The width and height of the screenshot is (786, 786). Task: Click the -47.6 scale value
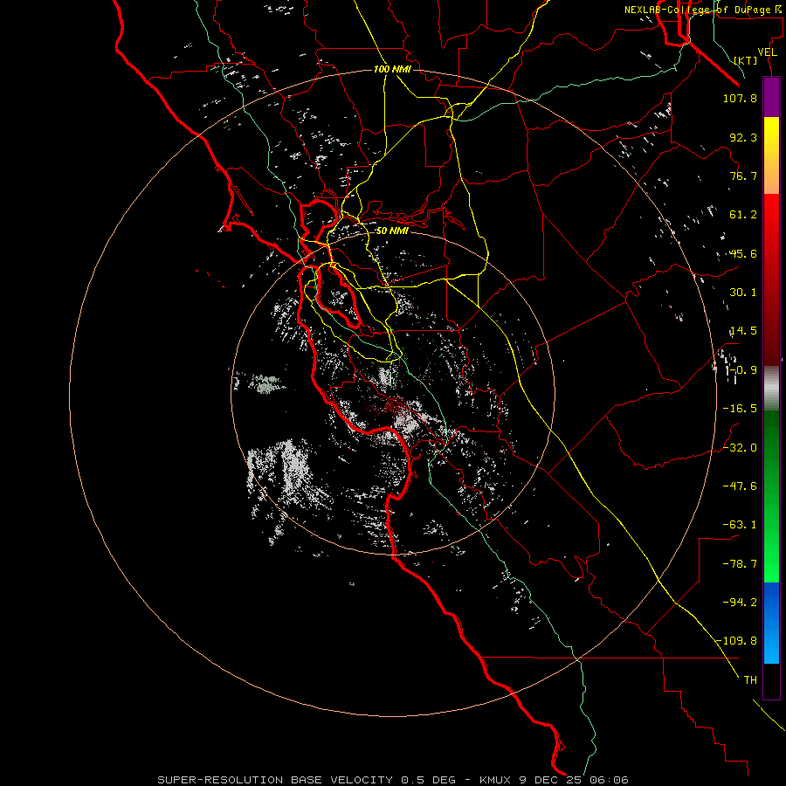(740, 486)
